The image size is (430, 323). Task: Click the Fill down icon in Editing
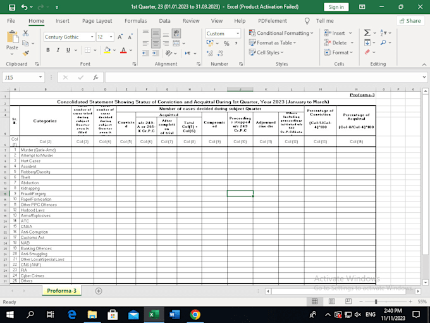coord(367,42)
